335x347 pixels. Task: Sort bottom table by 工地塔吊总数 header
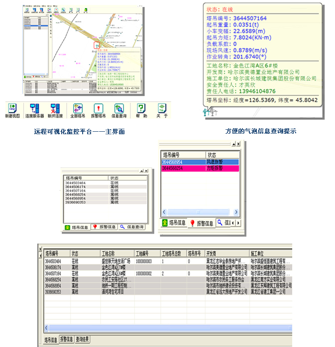tap(174, 254)
